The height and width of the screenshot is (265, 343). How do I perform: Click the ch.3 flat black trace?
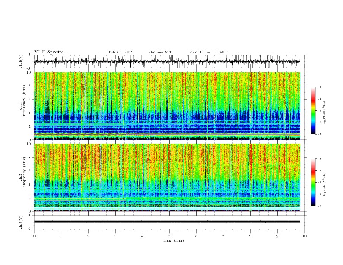tap(167, 222)
